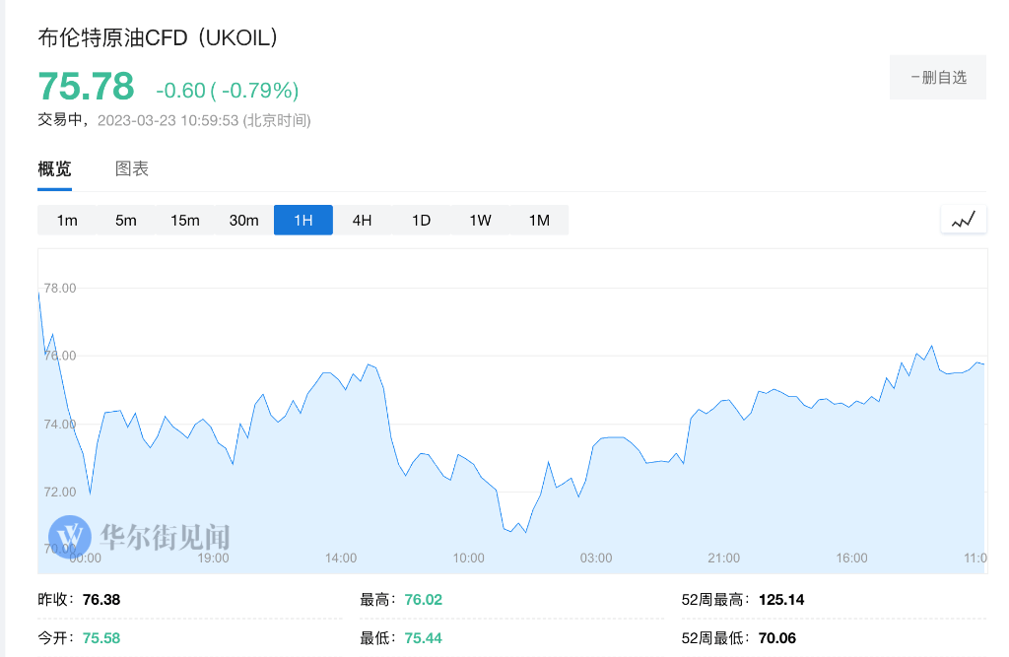Image resolution: width=1009 pixels, height=657 pixels.
Task: Select the 15m timeframe
Action: [x=184, y=220]
